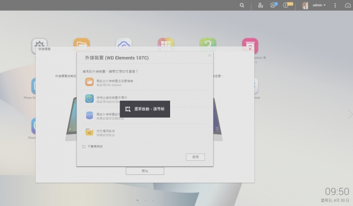The height and width of the screenshot is (206, 353).
Task: Click the 關閉 button in external device dialog
Action: [x=196, y=157]
